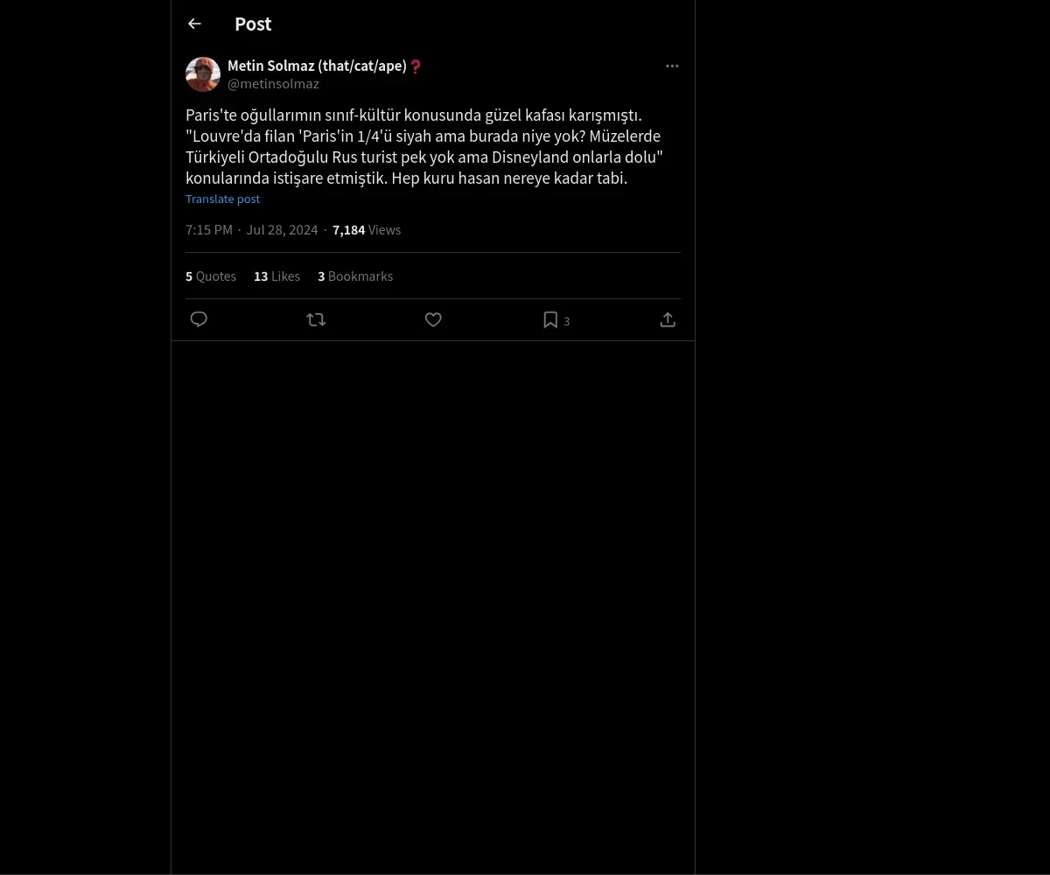The image size is (1050, 875).
Task: Click Translate post link
Action: click(x=222, y=199)
